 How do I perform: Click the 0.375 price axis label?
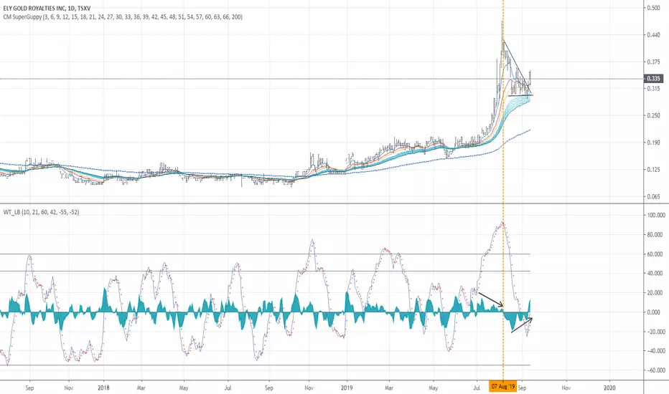pos(653,62)
